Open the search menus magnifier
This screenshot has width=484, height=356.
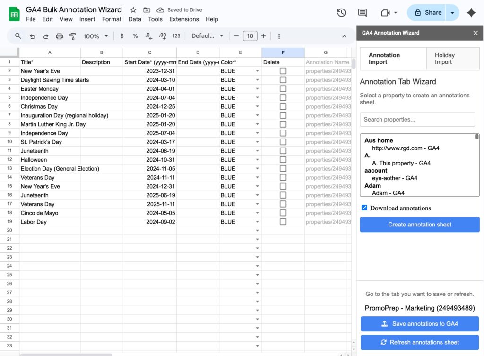tap(18, 36)
